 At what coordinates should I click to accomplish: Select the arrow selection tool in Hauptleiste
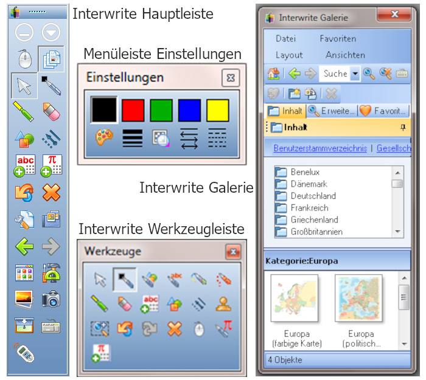click(24, 86)
